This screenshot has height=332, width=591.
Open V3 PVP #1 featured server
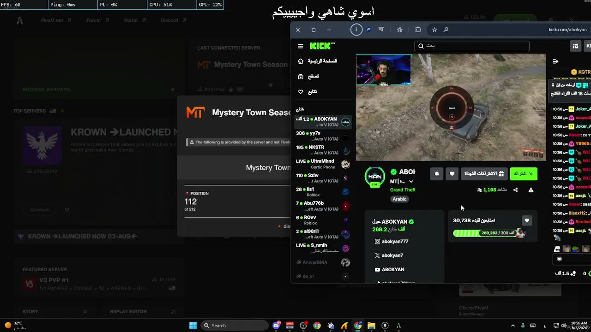[x=99, y=284]
